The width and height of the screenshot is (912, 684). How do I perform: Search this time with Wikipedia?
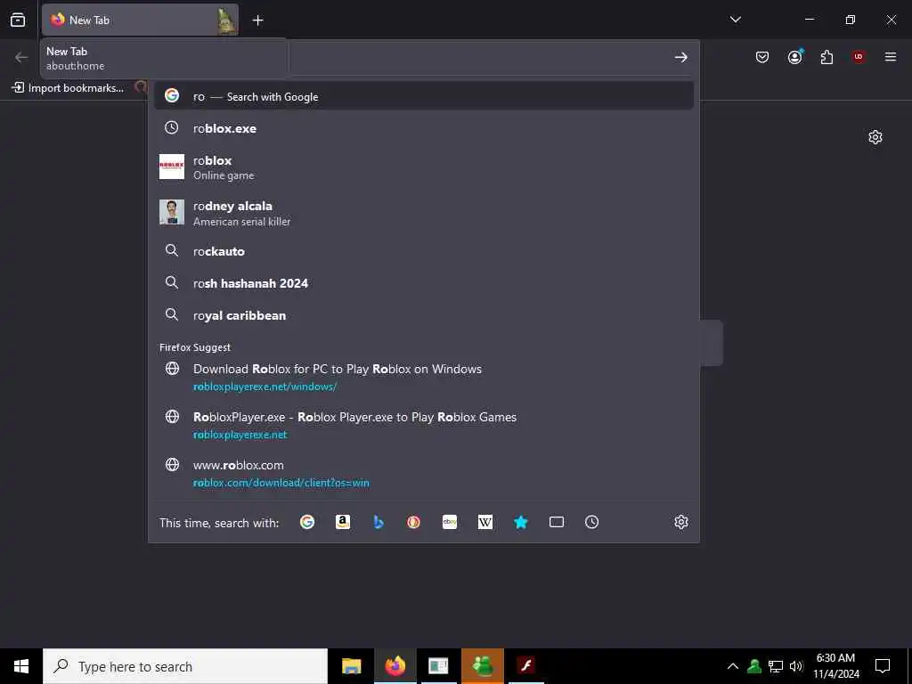[485, 522]
